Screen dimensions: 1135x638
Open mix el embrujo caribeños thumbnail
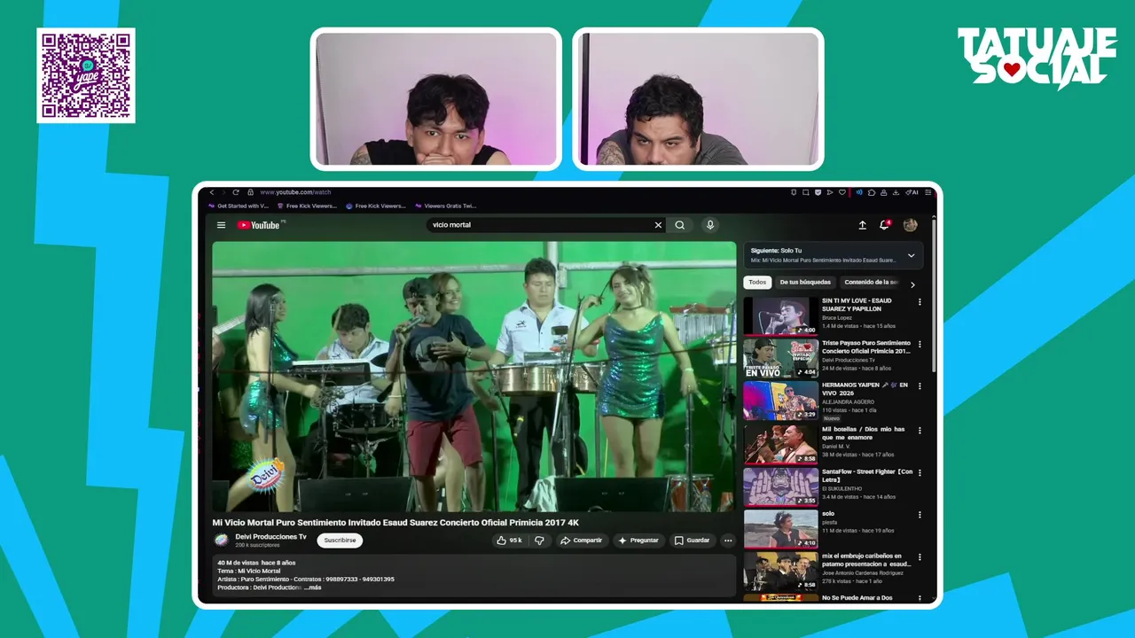pos(780,572)
